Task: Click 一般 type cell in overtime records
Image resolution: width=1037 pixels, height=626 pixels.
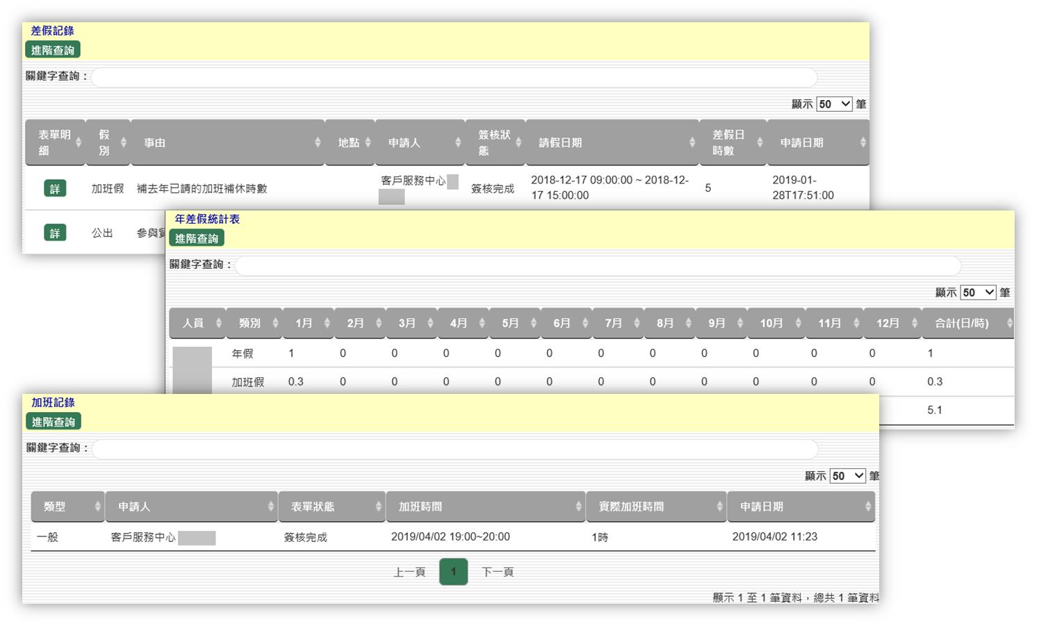Action: click(47, 537)
